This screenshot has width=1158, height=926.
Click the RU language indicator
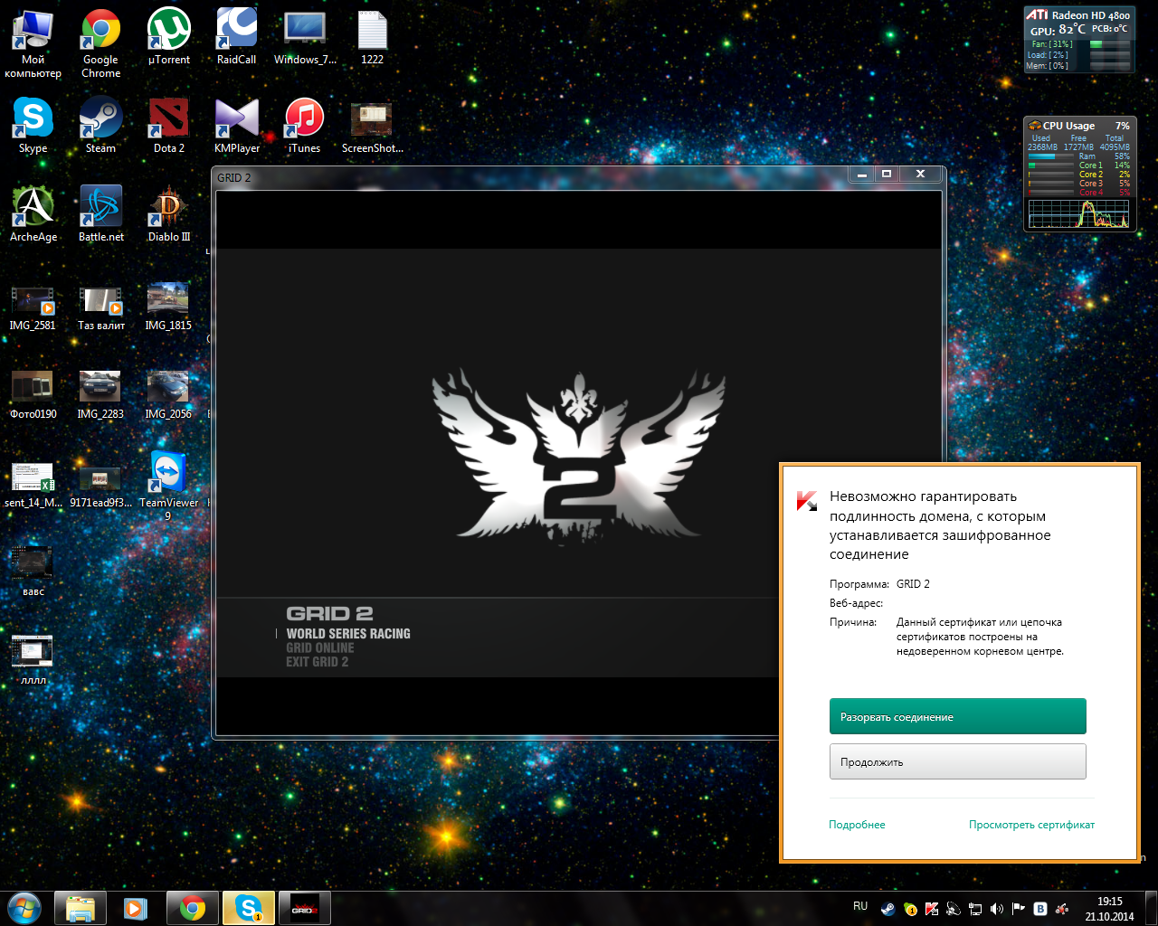point(860,906)
